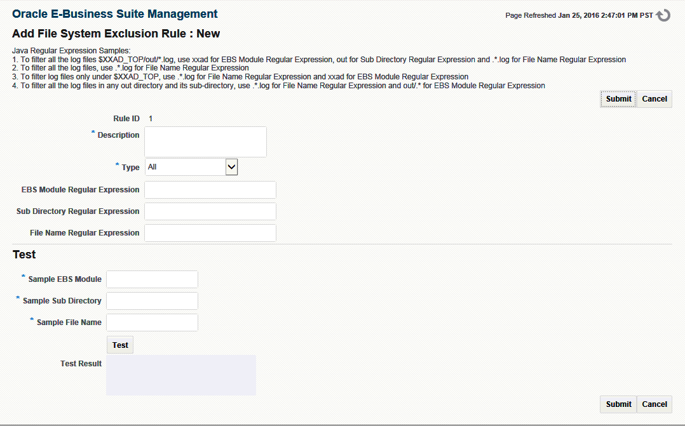The height and width of the screenshot is (426, 685).
Task: Focus the Sample EBS Module field
Action: pos(152,279)
